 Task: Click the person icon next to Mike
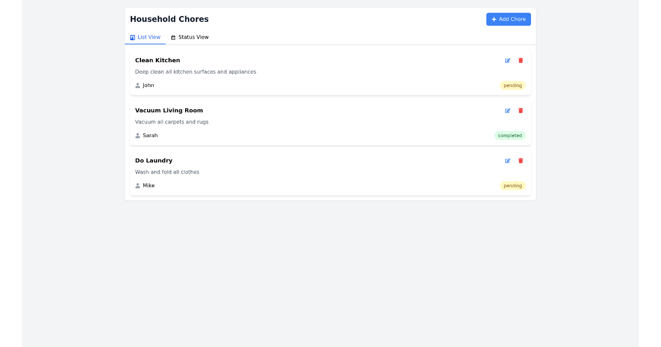point(138,186)
